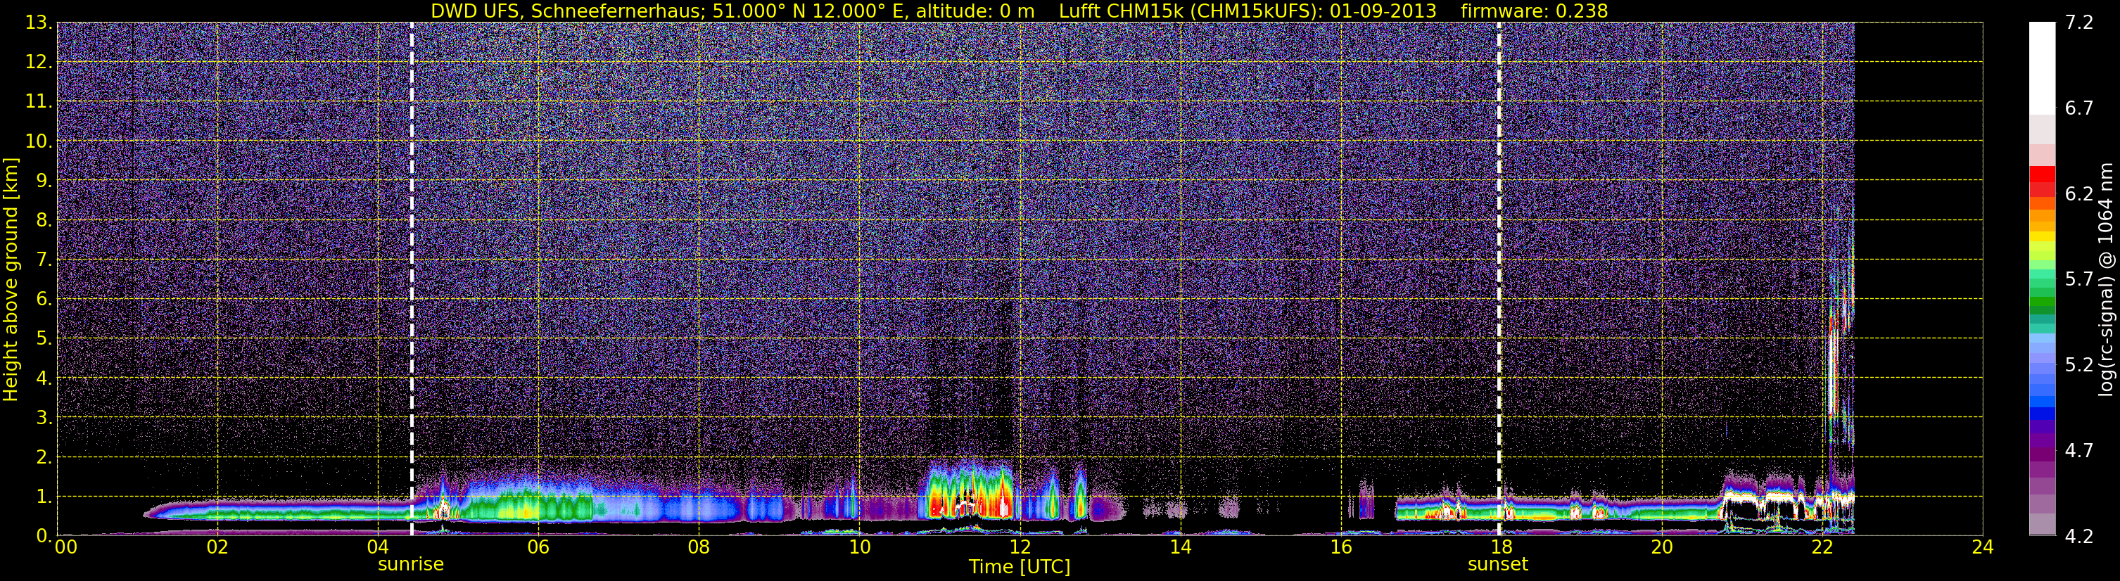Click the 22 time axis tick label
This screenshot has width=2120, height=581.
click(x=1822, y=547)
